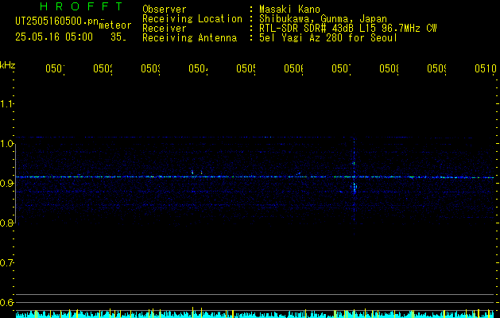The height and width of the screenshot is (318, 500).
Task: Click the 0509 time axis label
Action: pos(437,68)
